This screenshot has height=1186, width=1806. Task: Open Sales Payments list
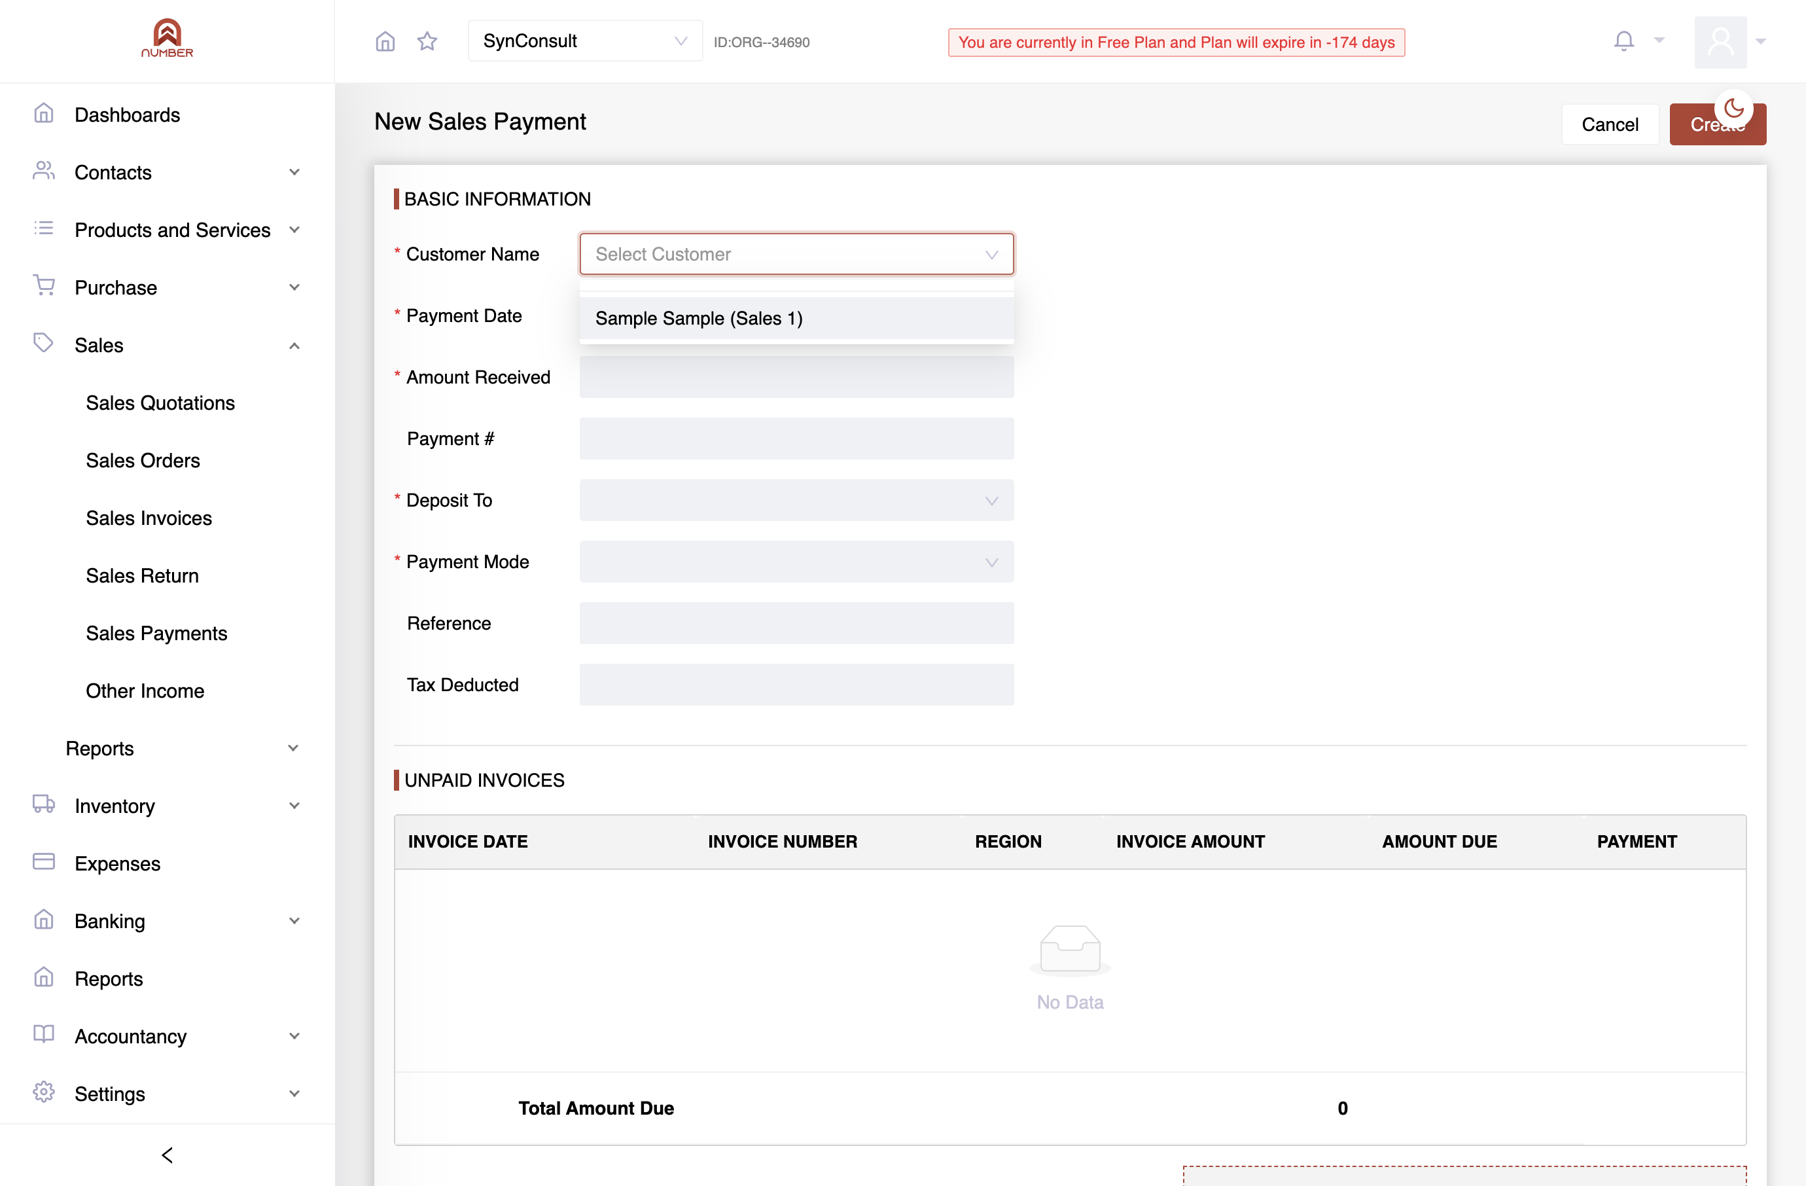(156, 634)
